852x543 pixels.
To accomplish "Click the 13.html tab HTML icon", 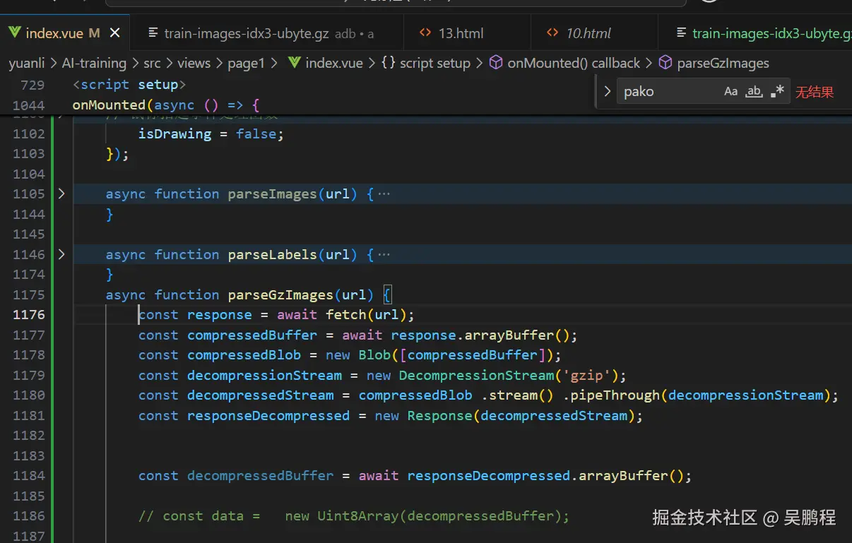I will [425, 33].
